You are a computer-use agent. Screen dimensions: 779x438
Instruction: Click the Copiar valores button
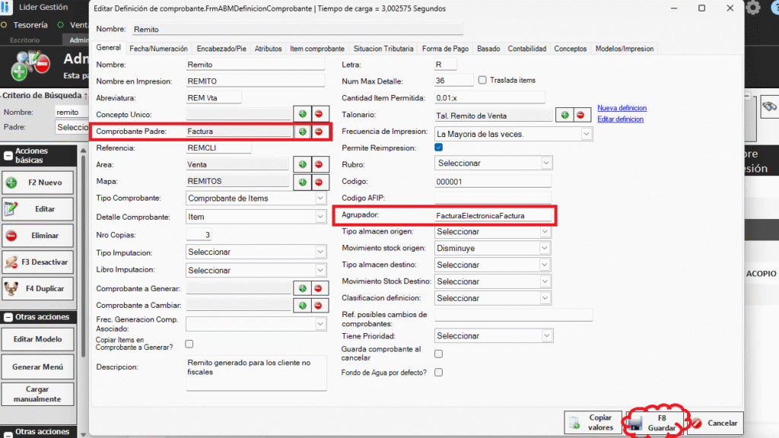[x=593, y=423]
